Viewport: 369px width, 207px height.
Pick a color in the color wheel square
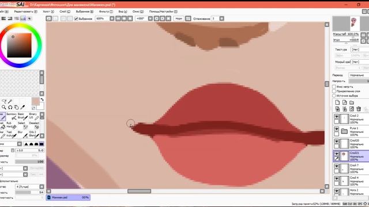19,45
